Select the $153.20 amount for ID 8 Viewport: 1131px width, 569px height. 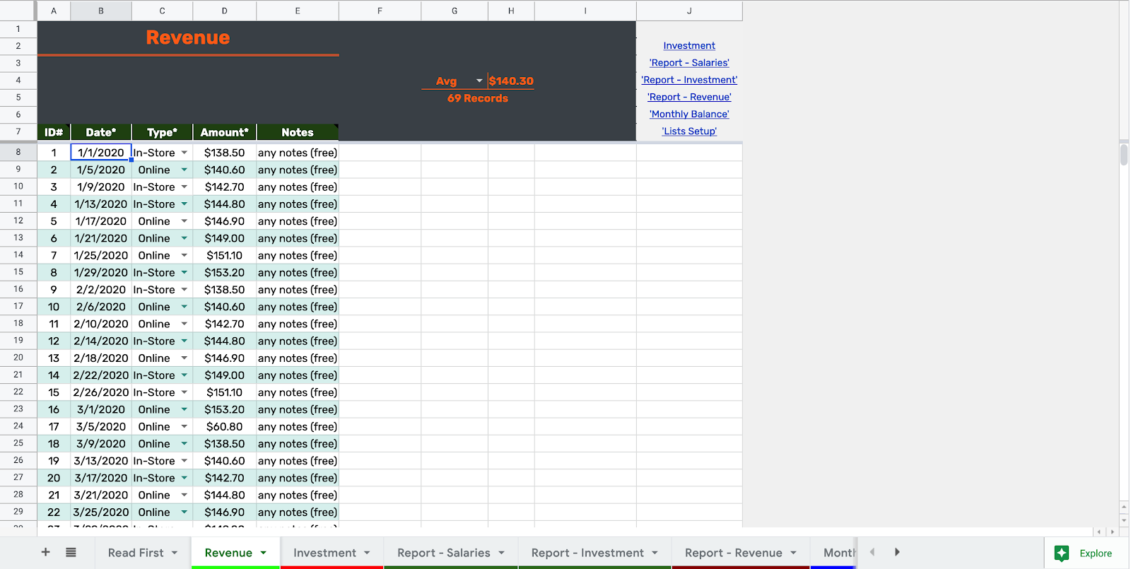click(225, 273)
